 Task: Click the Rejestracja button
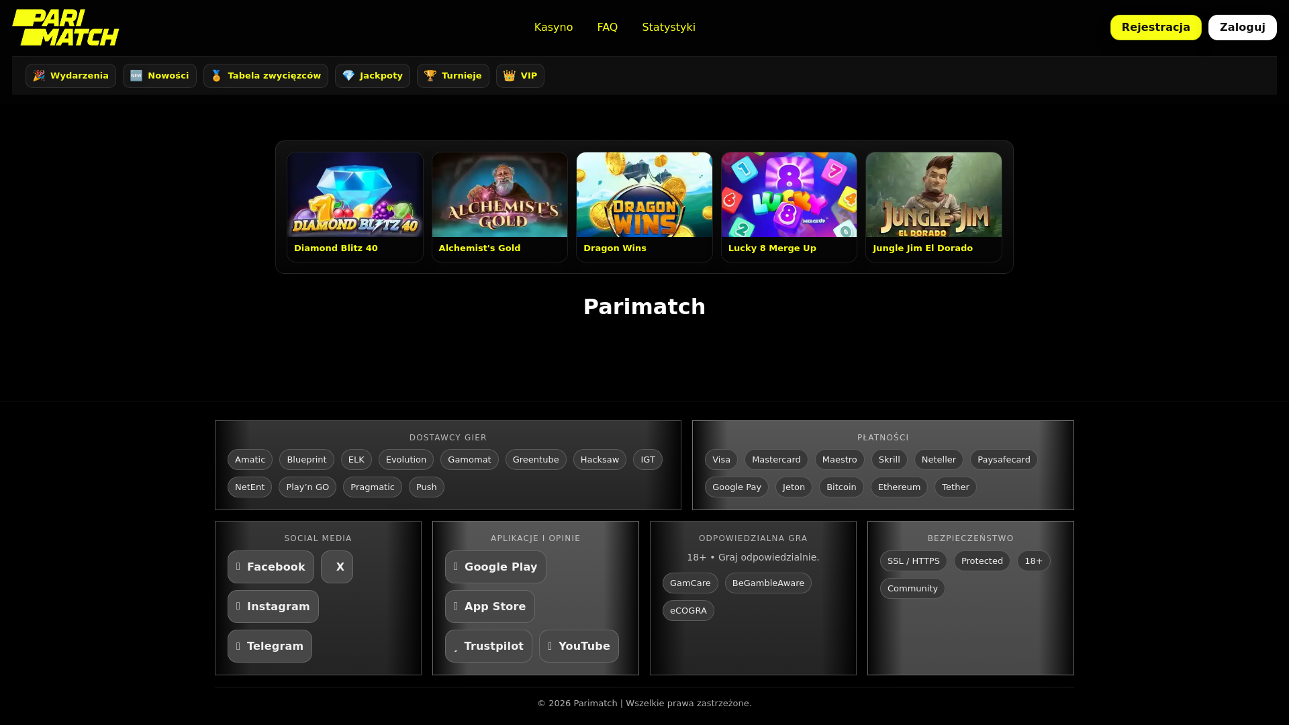1155,28
